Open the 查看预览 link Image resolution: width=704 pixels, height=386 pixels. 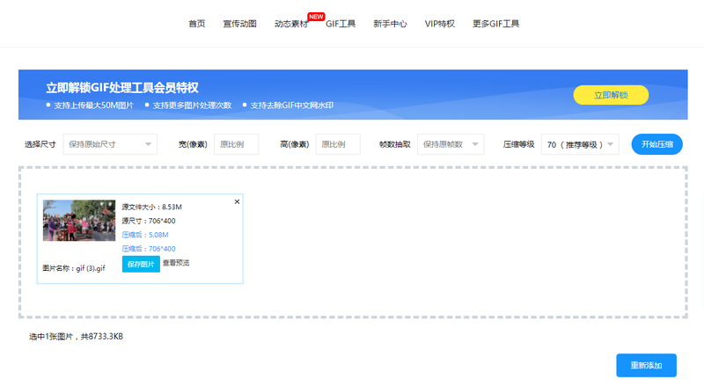176,263
